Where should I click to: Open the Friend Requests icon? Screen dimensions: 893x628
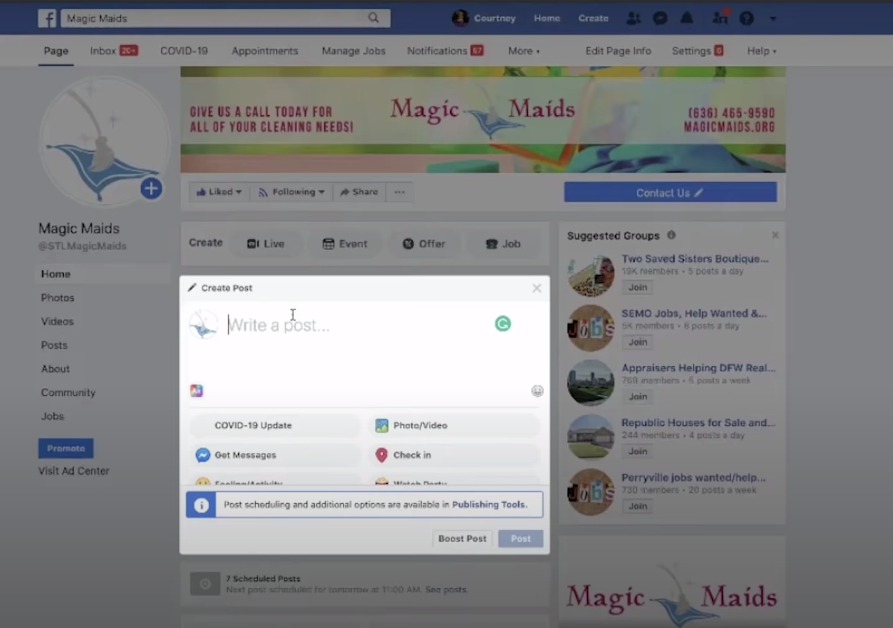pyautogui.click(x=633, y=18)
